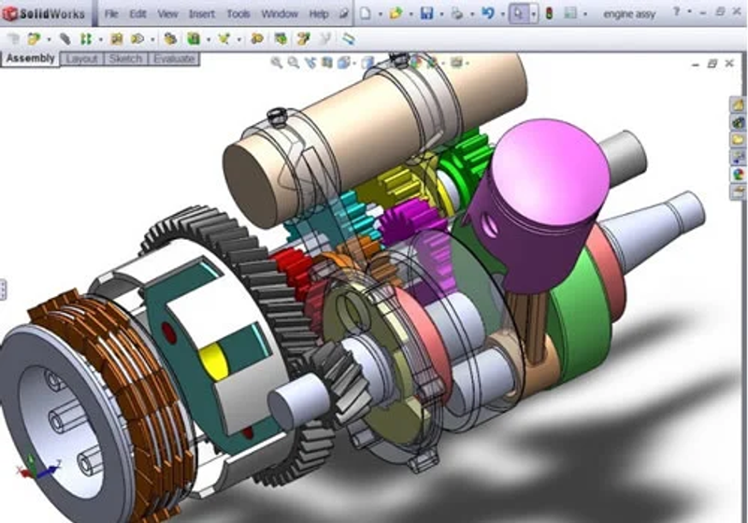Create a new document with the New icon
The height and width of the screenshot is (523, 748).
366,13
